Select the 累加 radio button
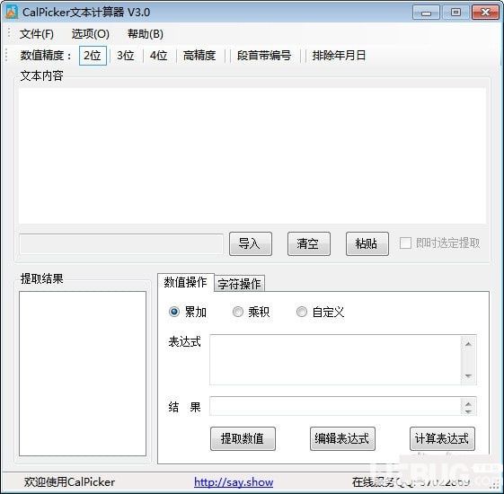The width and height of the screenshot is (504, 494). [174, 312]
